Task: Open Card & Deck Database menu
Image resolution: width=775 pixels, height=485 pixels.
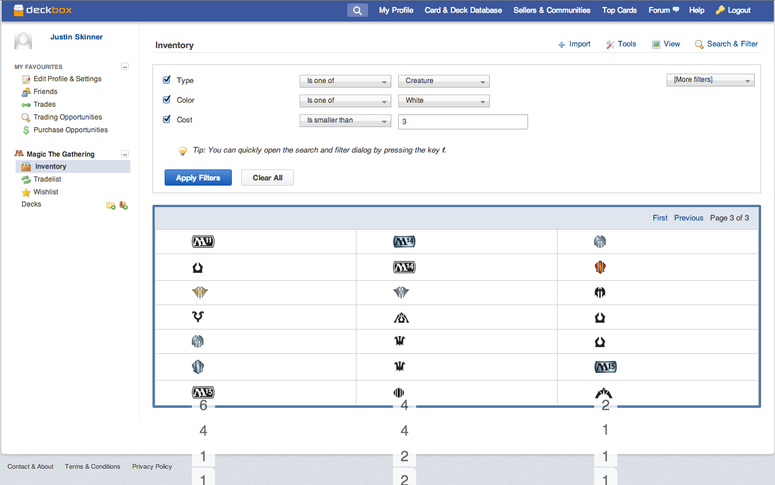Action: click(463, 10)
